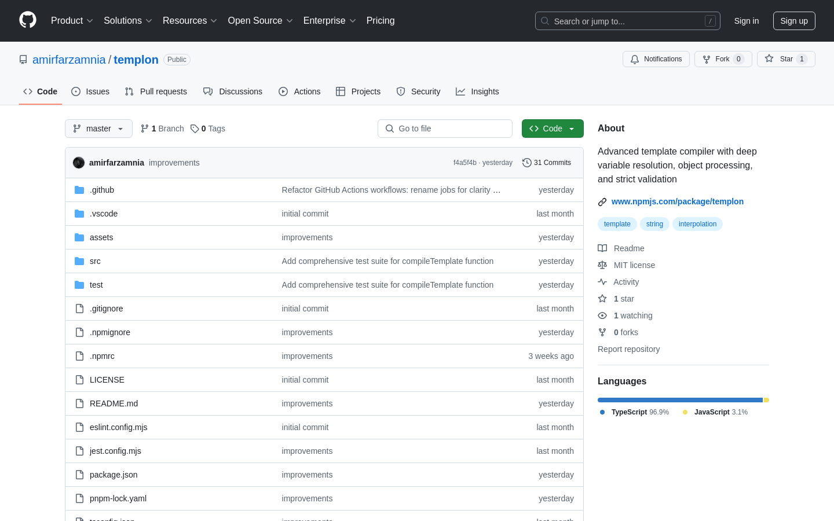
Task: Click the yellow JavaScript language bar segment
Action: click(x=766, y=400)
